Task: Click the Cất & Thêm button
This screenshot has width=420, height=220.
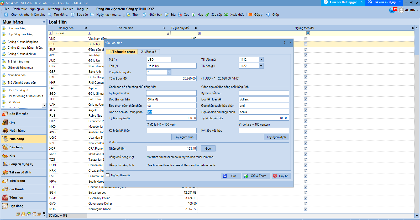Action: (x=256, y=176)
